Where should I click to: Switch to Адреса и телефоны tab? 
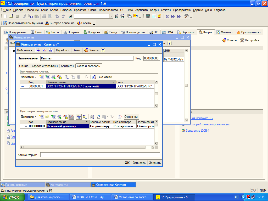point(44,66)
